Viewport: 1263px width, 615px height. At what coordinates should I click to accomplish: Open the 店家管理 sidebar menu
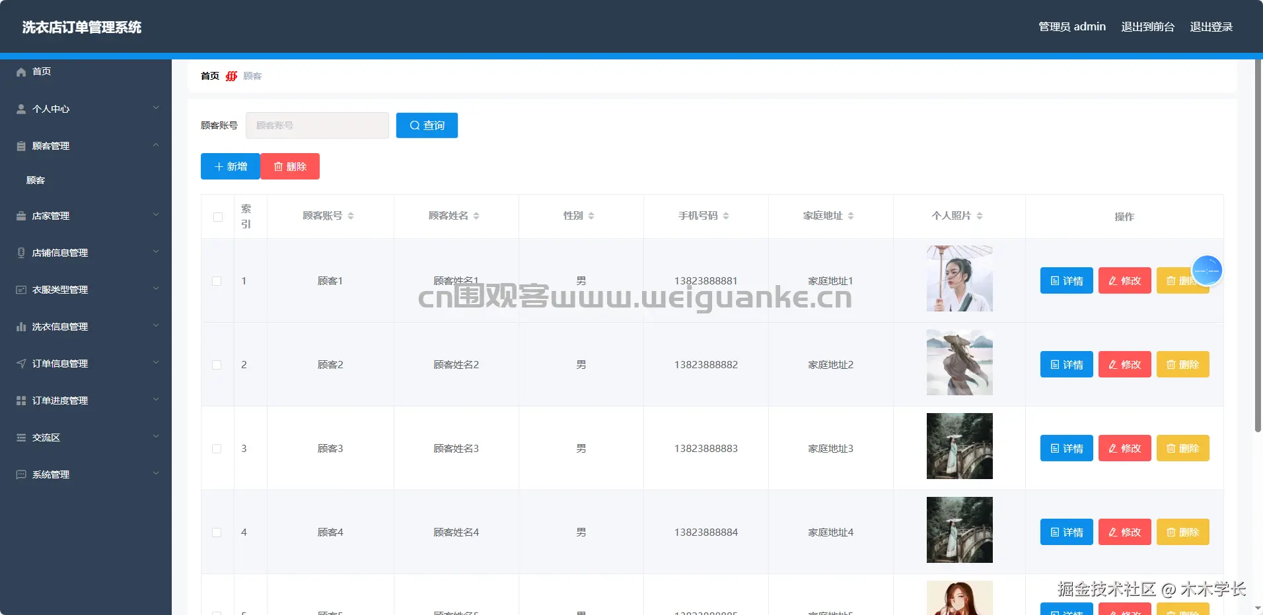click(x=86, y=216)
